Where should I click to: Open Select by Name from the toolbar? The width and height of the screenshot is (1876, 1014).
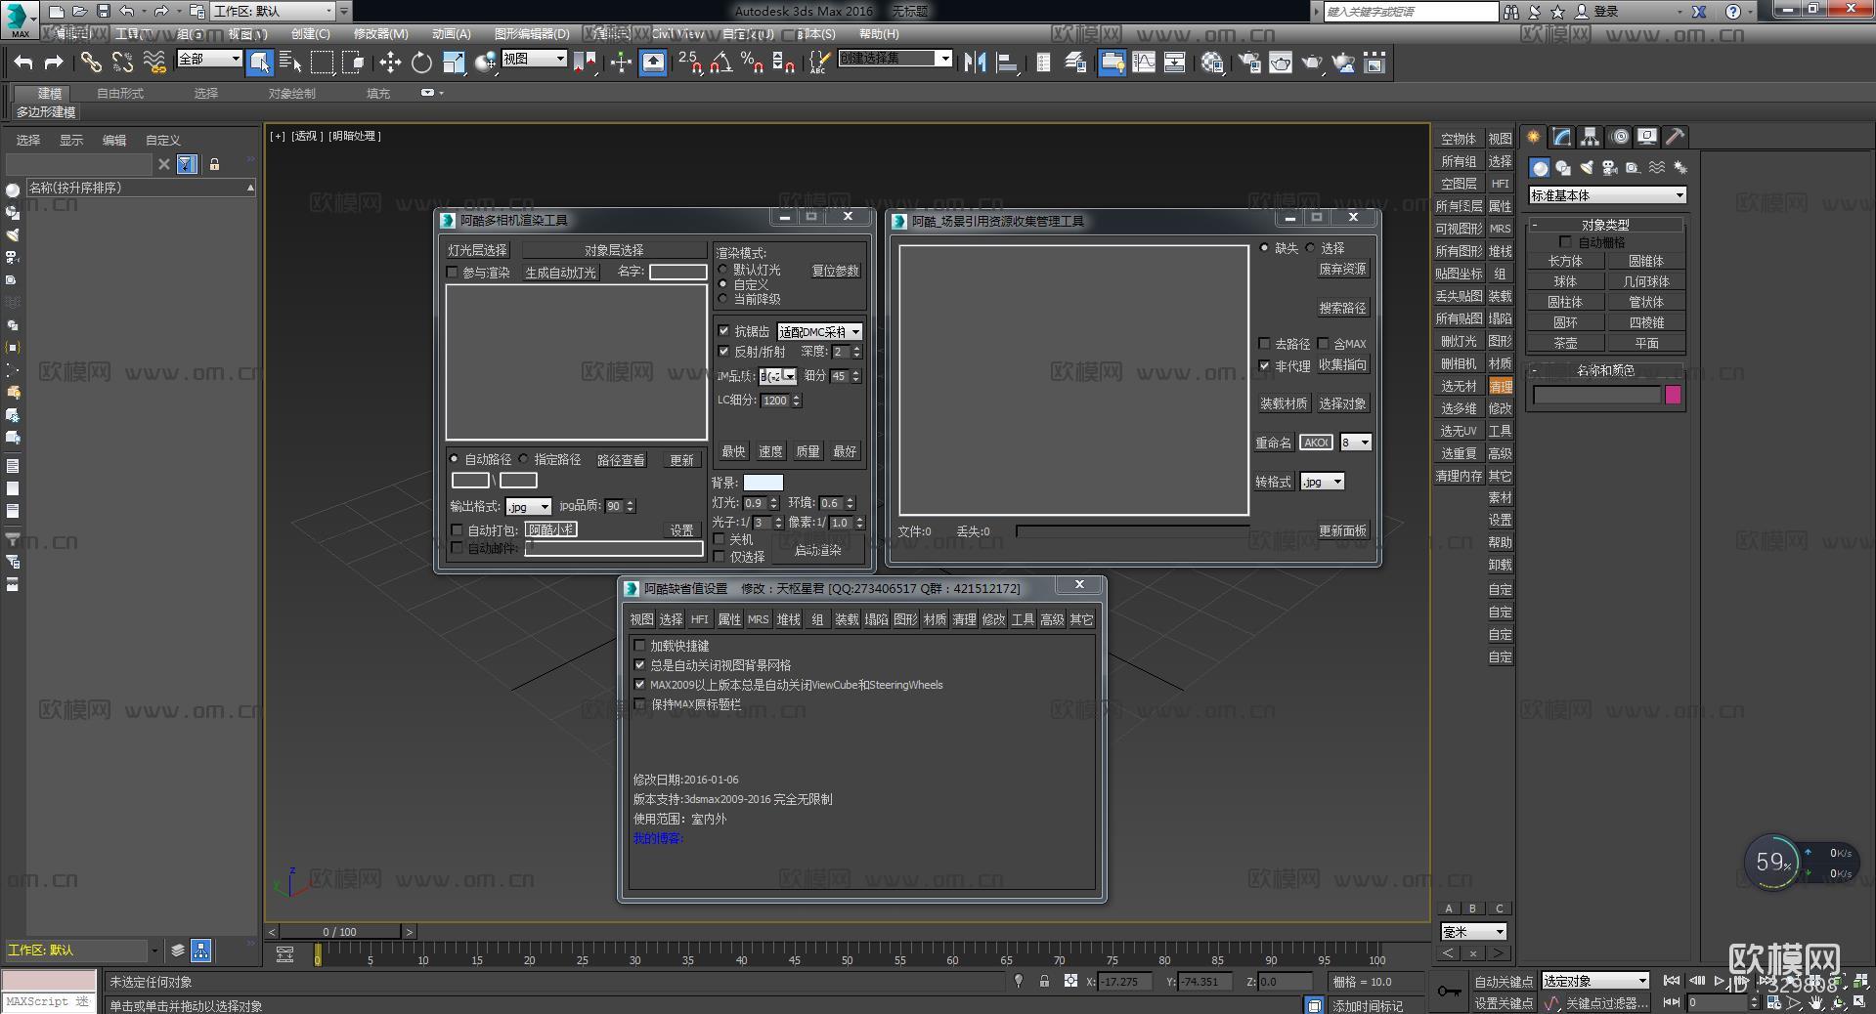[290, 63]
